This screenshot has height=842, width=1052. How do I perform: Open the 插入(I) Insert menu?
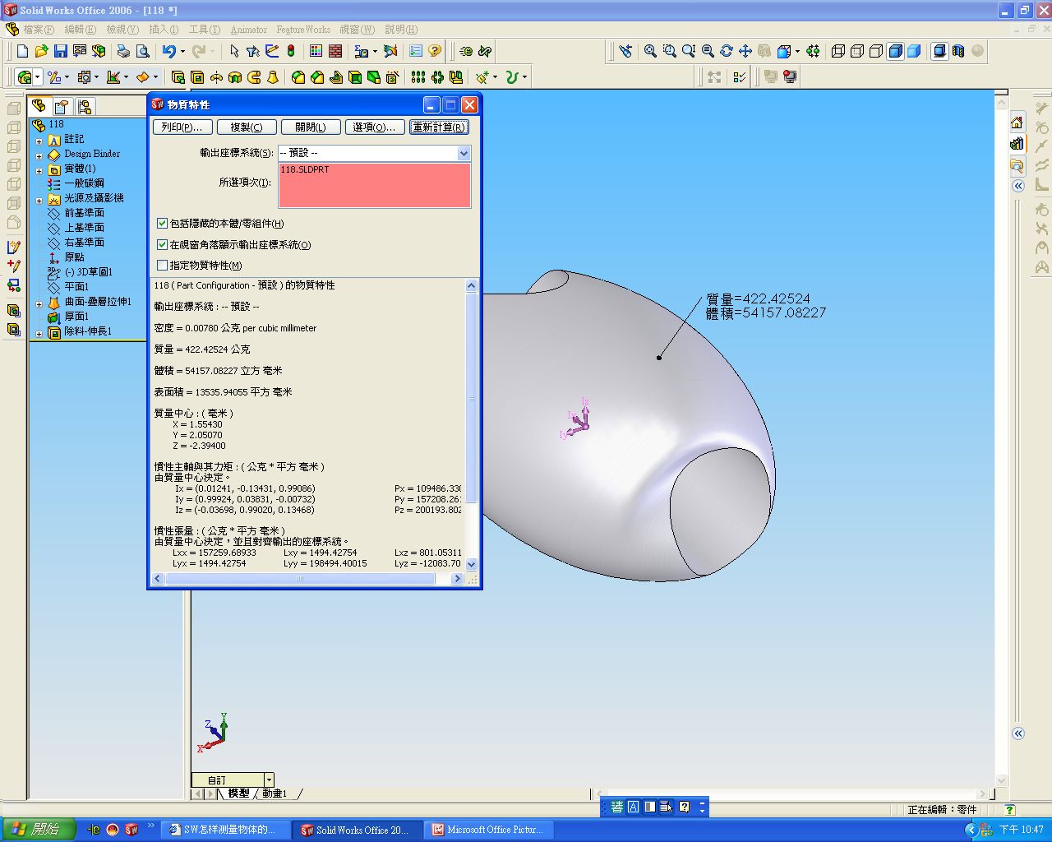[x=164, y=30]
